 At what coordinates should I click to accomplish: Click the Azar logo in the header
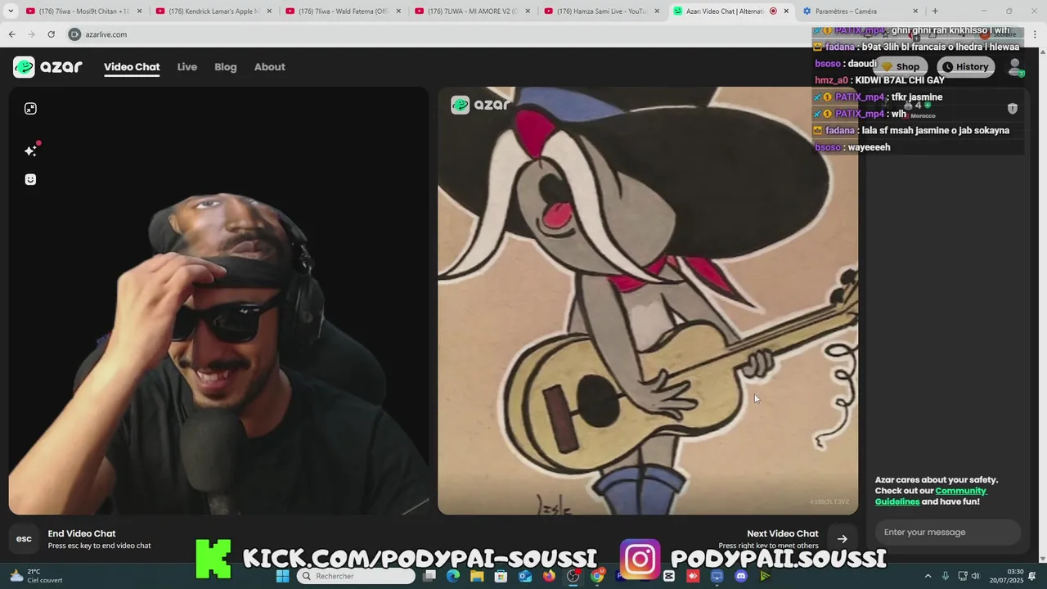(47, 67)
